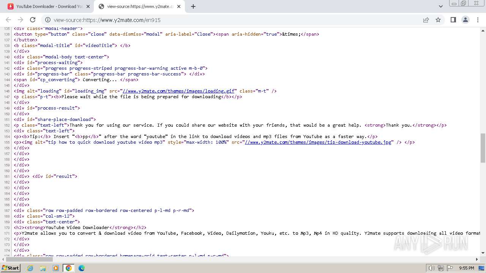The width and height of the screenshot is (486, 273).
Task: Open Microsoft Edge from taskbar
Action: tap(82, 268)
